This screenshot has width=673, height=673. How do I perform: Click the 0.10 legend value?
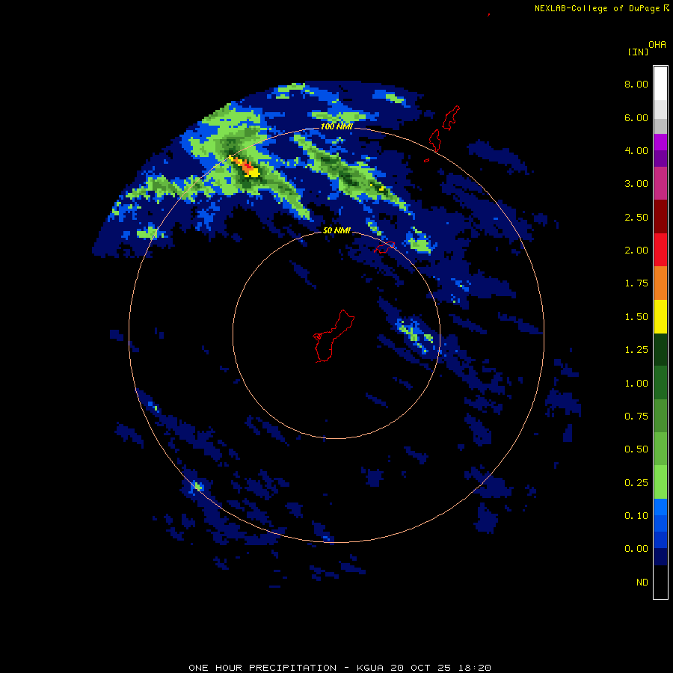[636, 516]
